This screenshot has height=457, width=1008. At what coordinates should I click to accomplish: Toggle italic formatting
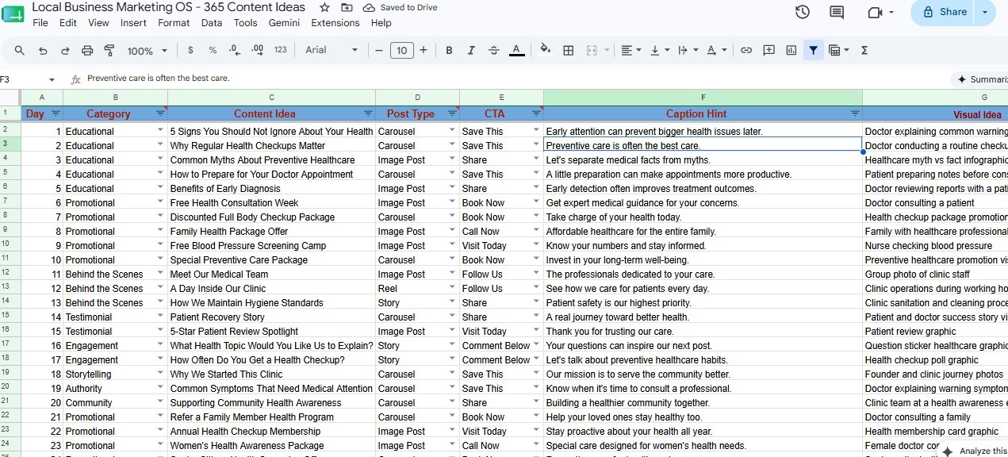(471, 50)
